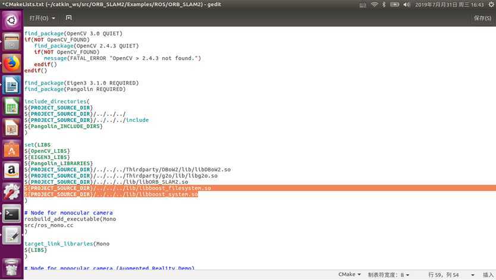The height and width of the screenshot is (280, 496).
Task: Click the target_link_libraries(Mono line
Action: 67,244
